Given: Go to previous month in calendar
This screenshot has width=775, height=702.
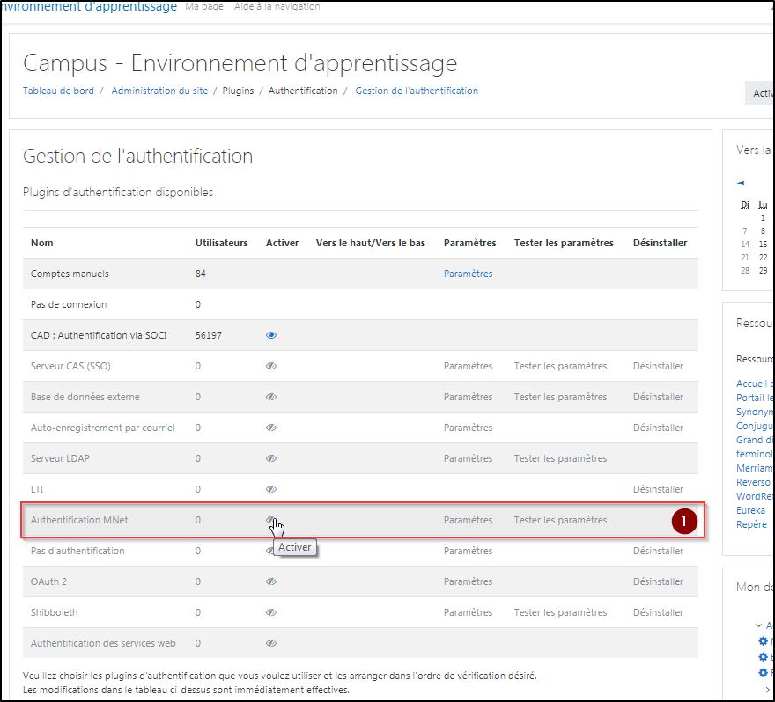Looking at the screenshot, I should click(x=741, y=183).
